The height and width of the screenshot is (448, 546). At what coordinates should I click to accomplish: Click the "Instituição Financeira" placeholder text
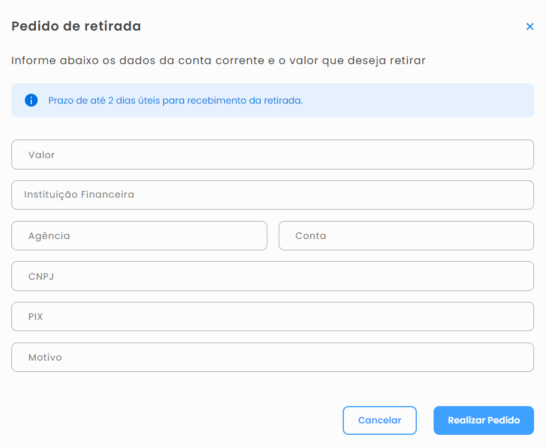(x=79, y=195)
